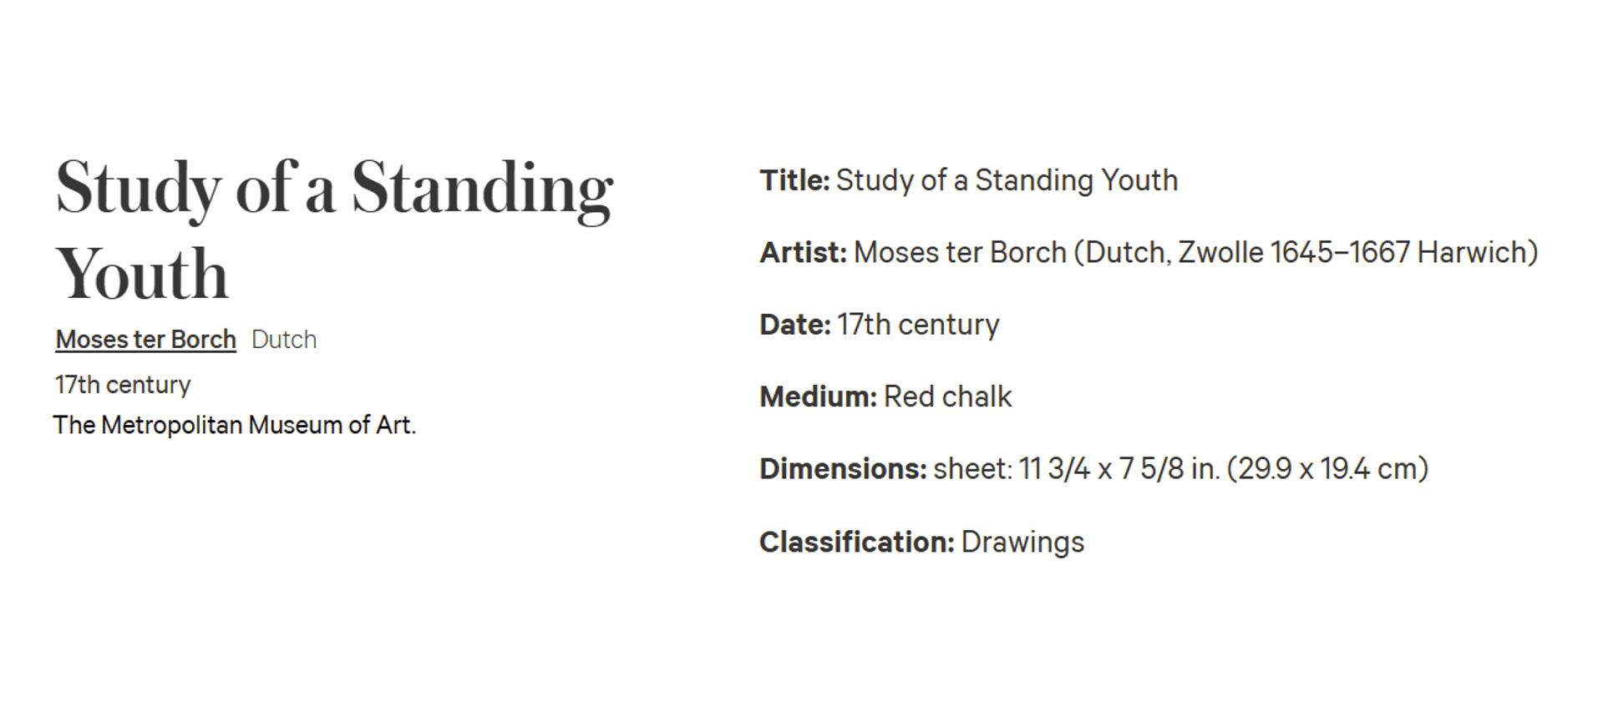Click the bold 'Title:' label
The height and width of the screenshot is (707, 1598).
point(794,180)
